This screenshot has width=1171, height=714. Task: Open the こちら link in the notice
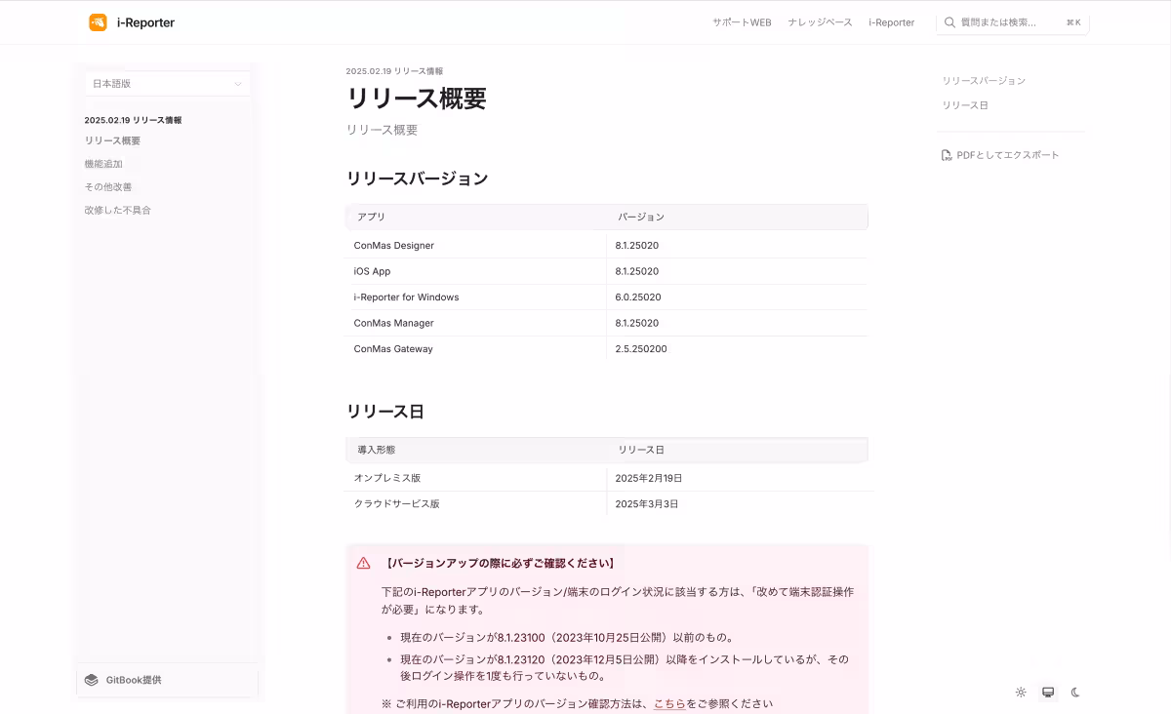(669, 703)
